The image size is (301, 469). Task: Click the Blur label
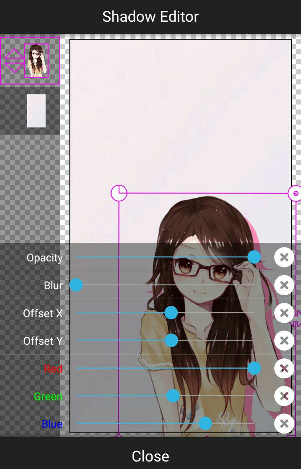53,285
